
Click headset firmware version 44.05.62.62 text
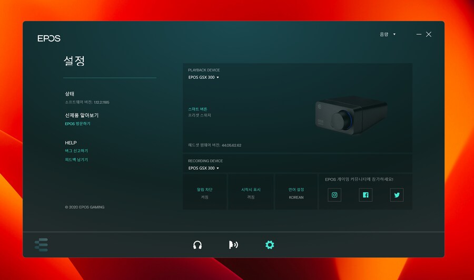215,146
